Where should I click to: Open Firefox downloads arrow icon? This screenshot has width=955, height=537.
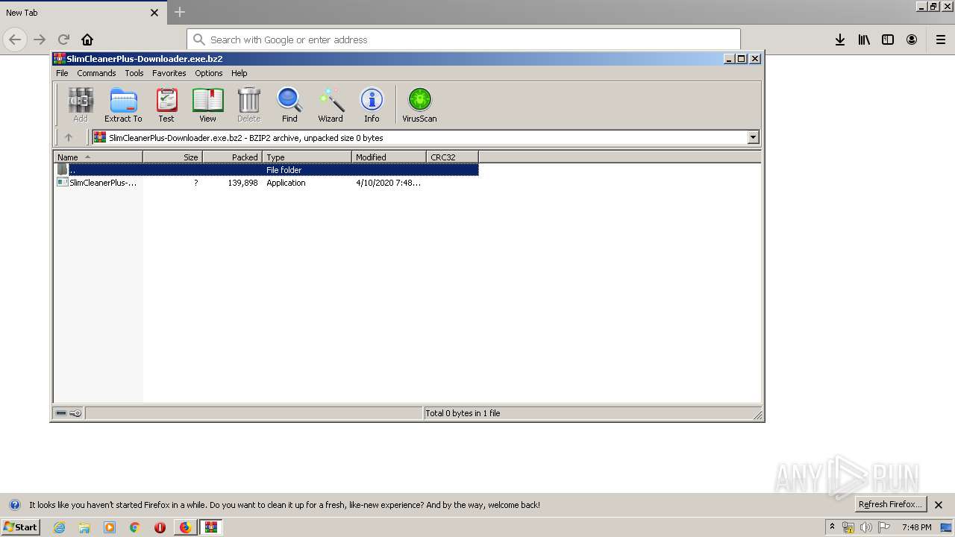pyautogui.click(x=840, y=40)
